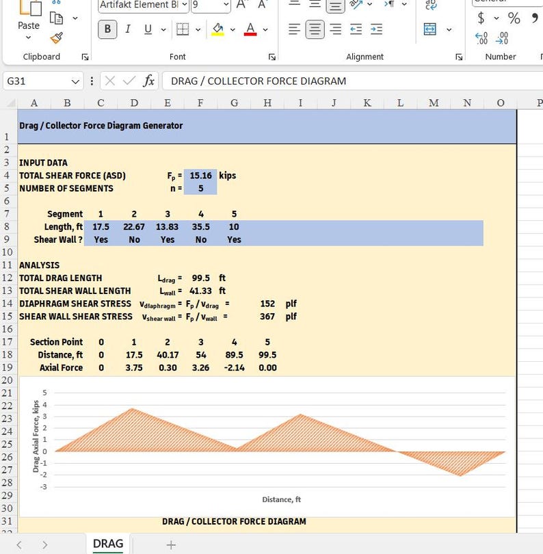Select the first Yes shear wall cell
543x554 pixels.
pyautogui.click(x=101, y=239)
